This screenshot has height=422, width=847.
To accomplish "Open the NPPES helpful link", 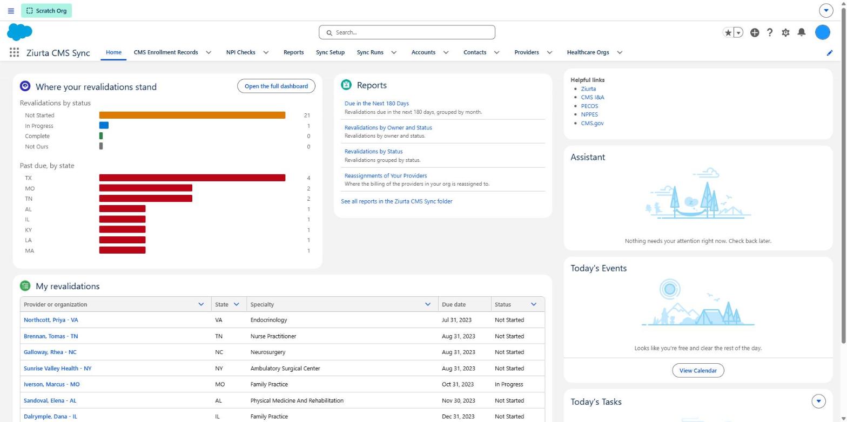I will point(589,114).
